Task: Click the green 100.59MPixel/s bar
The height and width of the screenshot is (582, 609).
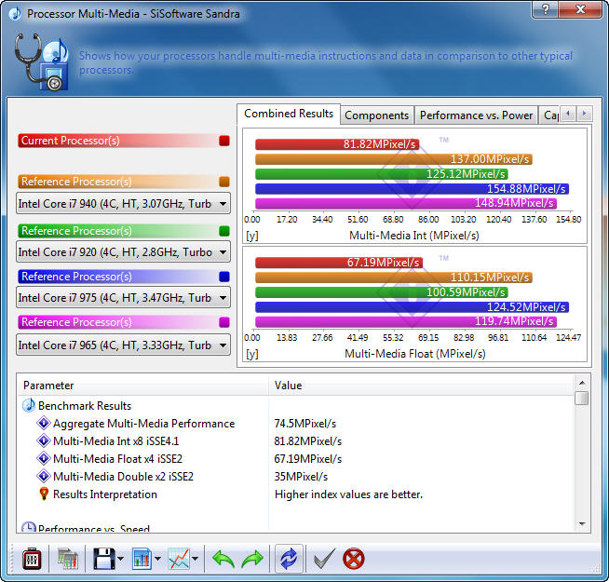Action: coord(382,292)
